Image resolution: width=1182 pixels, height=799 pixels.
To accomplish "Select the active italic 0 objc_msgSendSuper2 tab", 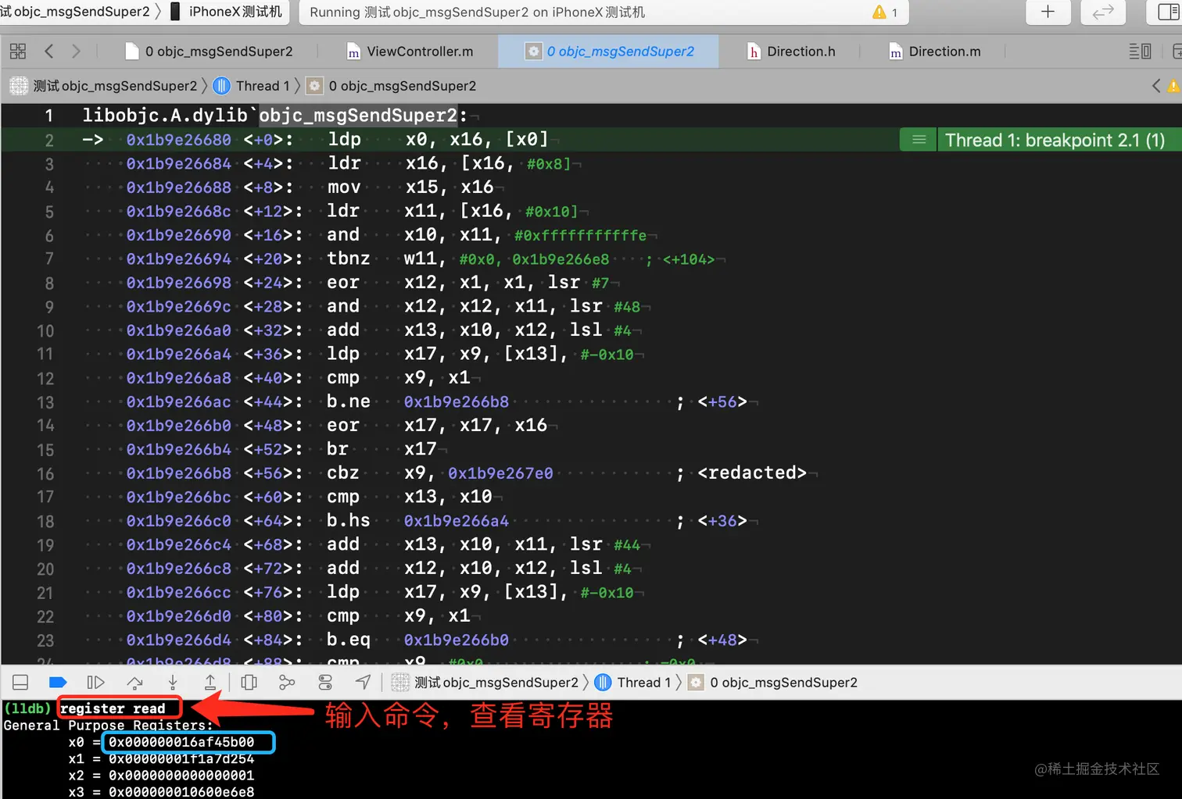I will tap(610, 52).
